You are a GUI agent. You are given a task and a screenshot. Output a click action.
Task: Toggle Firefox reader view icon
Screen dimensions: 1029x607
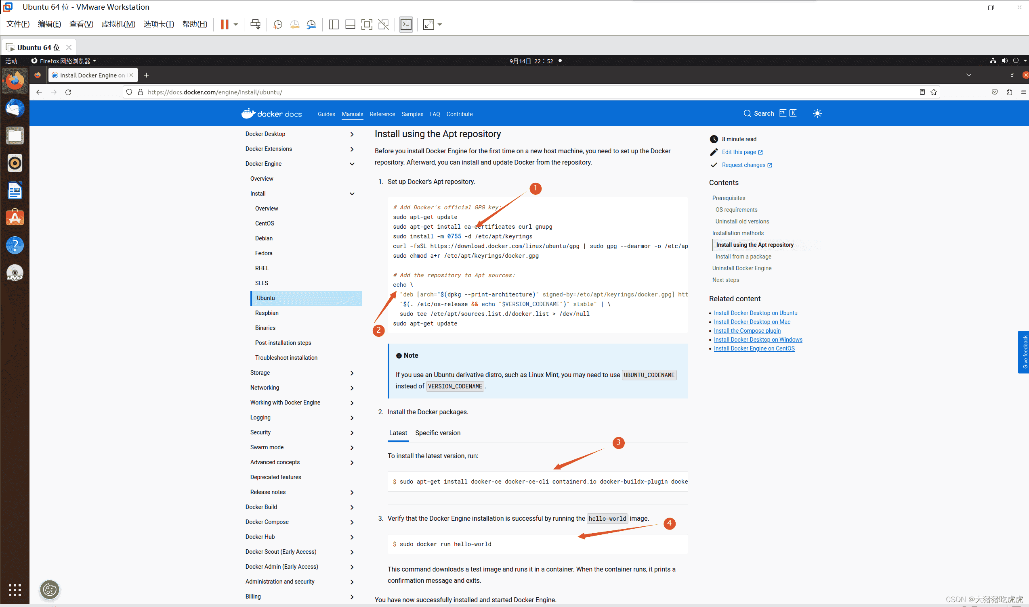click(922, 92)
